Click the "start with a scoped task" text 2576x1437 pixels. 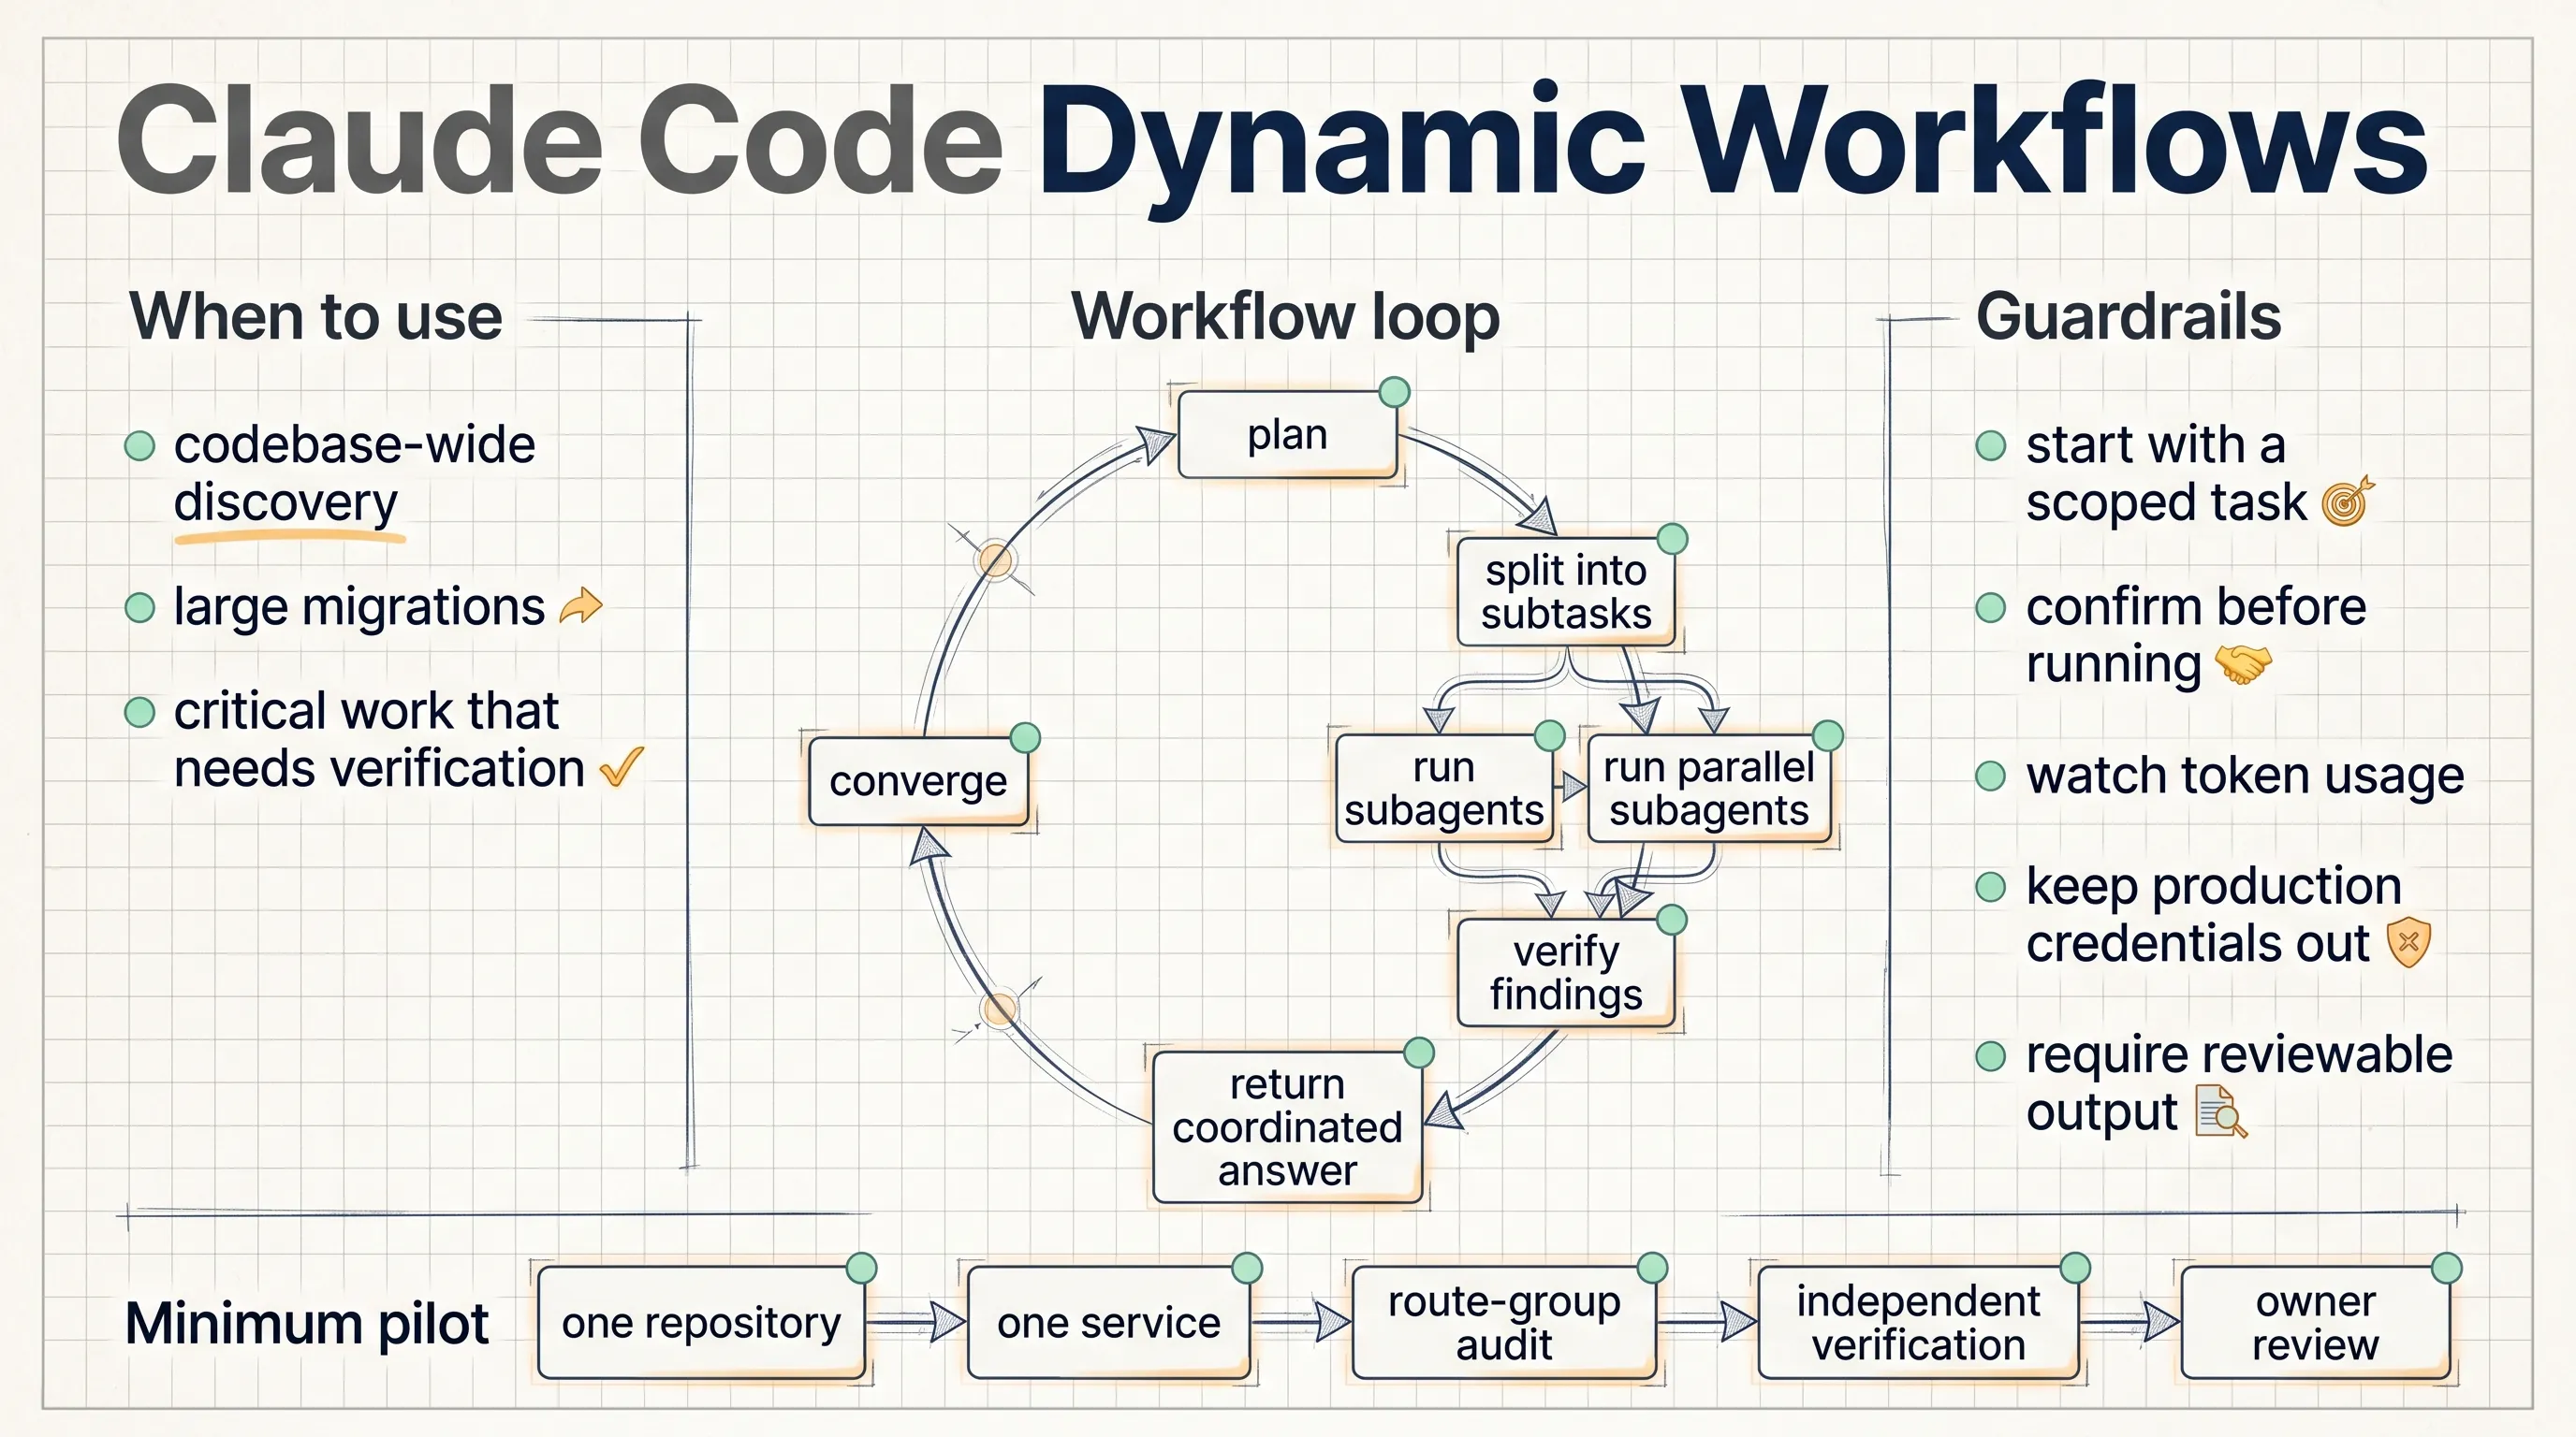(2166, 473)
